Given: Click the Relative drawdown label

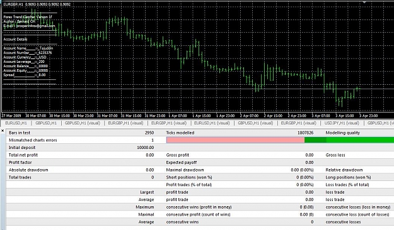Looking at the screenshot, I should (344, 170).
